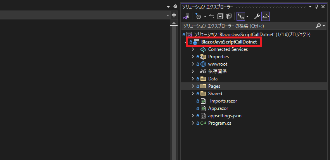330x160 pixels.
Task: Collapse the BlazorJavaScriptCallDotnet project node
Action: click(185, 42)
